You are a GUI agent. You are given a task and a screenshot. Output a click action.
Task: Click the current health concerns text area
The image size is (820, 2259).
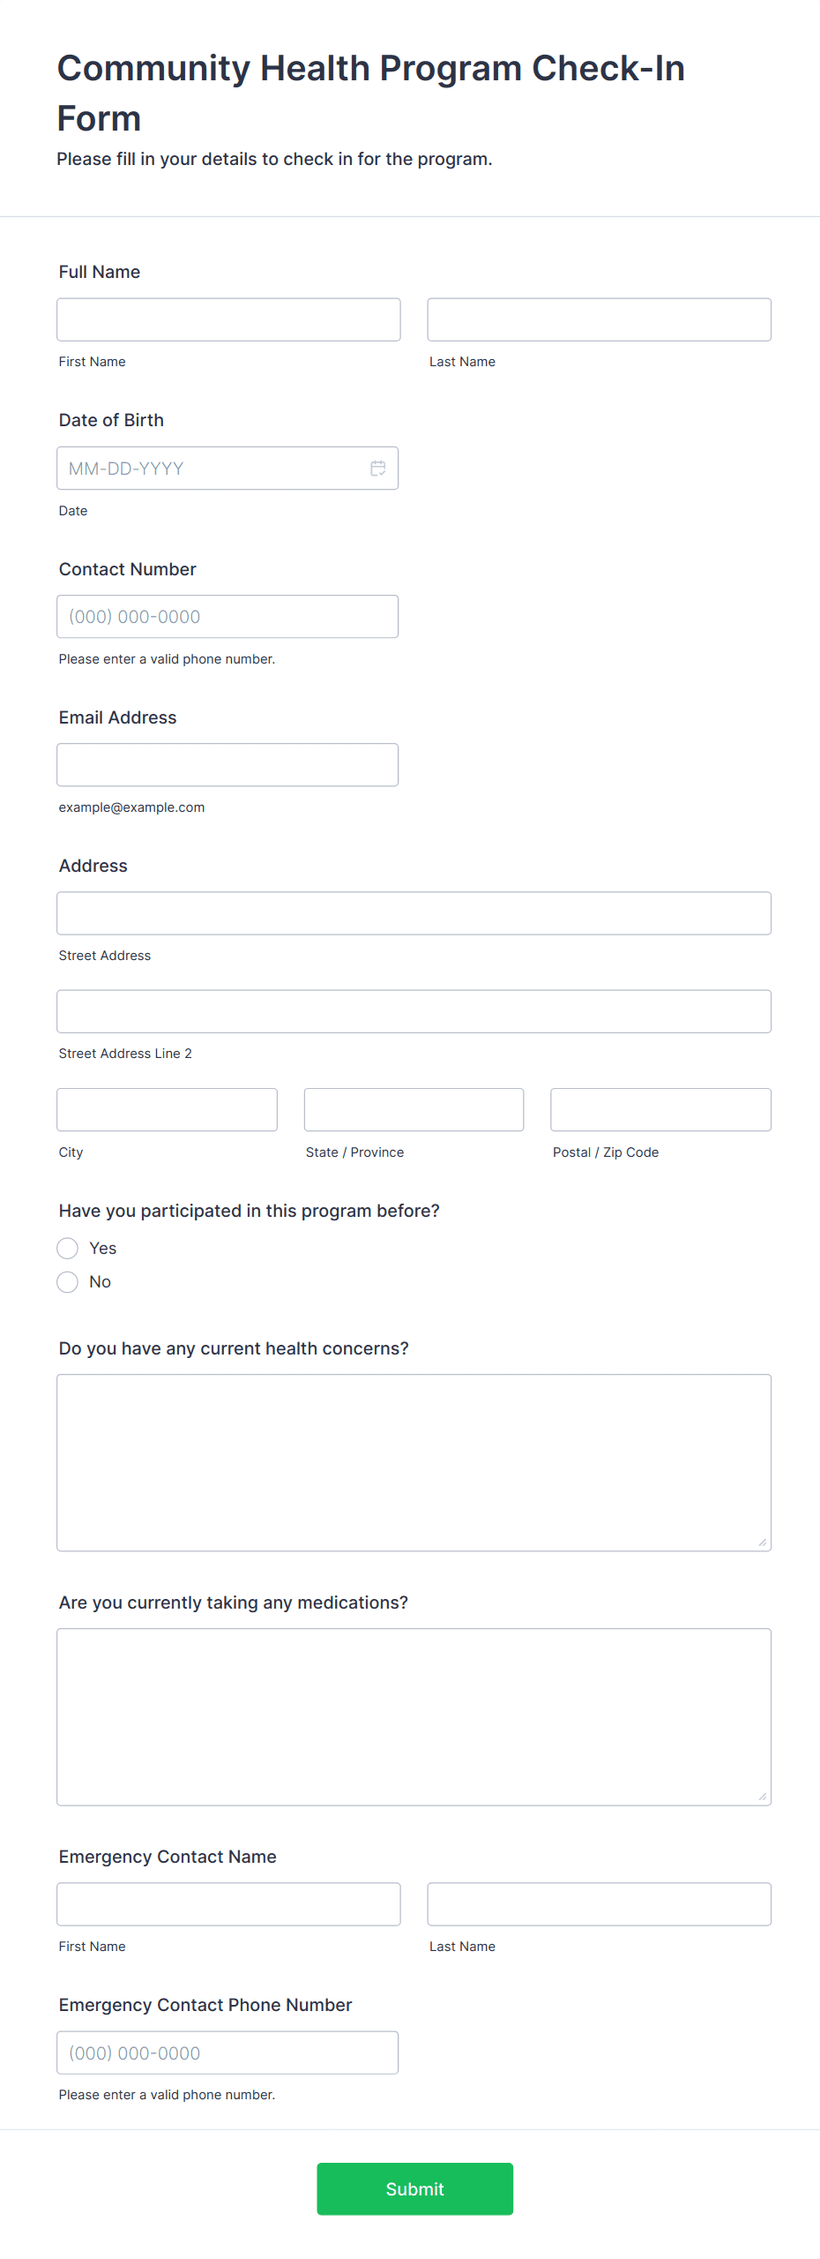414,1456
